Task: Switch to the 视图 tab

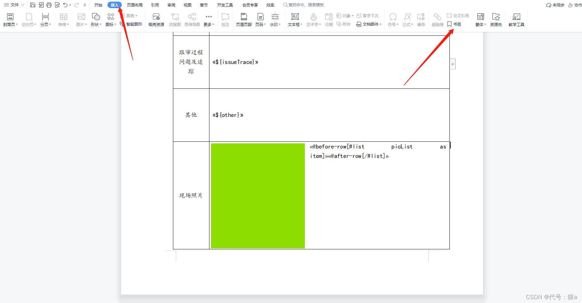Action: click(x=188, y=5)
